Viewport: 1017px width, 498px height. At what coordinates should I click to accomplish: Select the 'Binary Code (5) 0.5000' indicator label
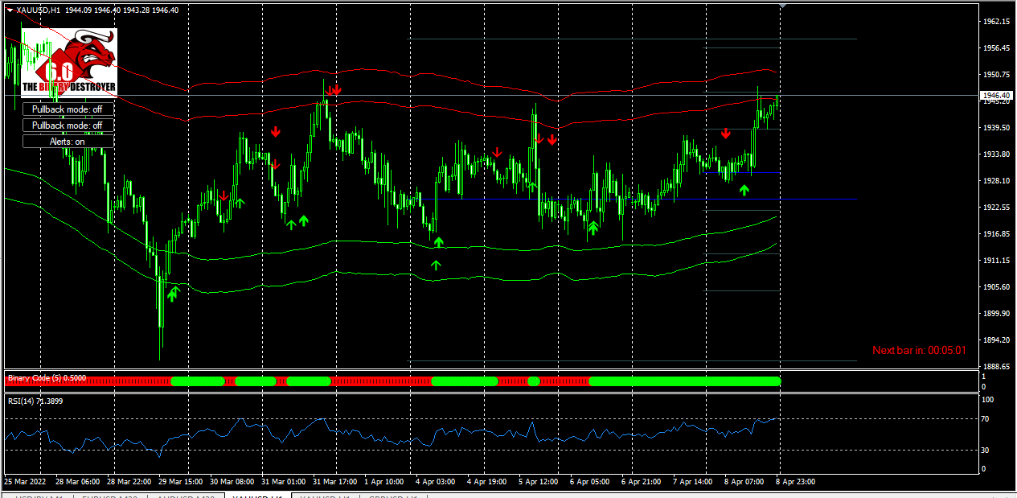pyautogui.click(x=47, y=377)
